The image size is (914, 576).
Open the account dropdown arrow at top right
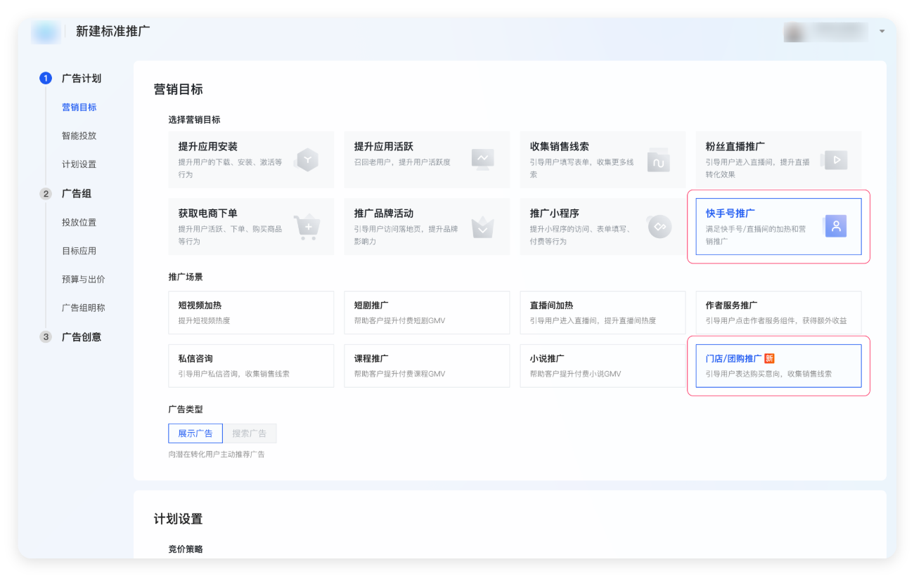pos(882,32)
